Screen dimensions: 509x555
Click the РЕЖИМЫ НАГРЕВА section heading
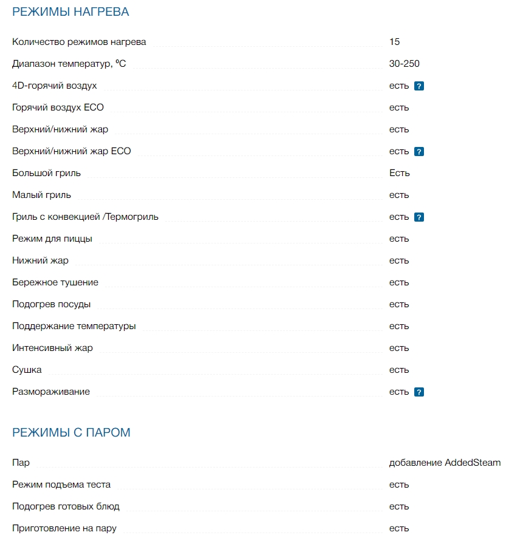click(70, 12)
